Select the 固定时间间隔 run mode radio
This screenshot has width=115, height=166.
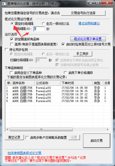(12, 24)
